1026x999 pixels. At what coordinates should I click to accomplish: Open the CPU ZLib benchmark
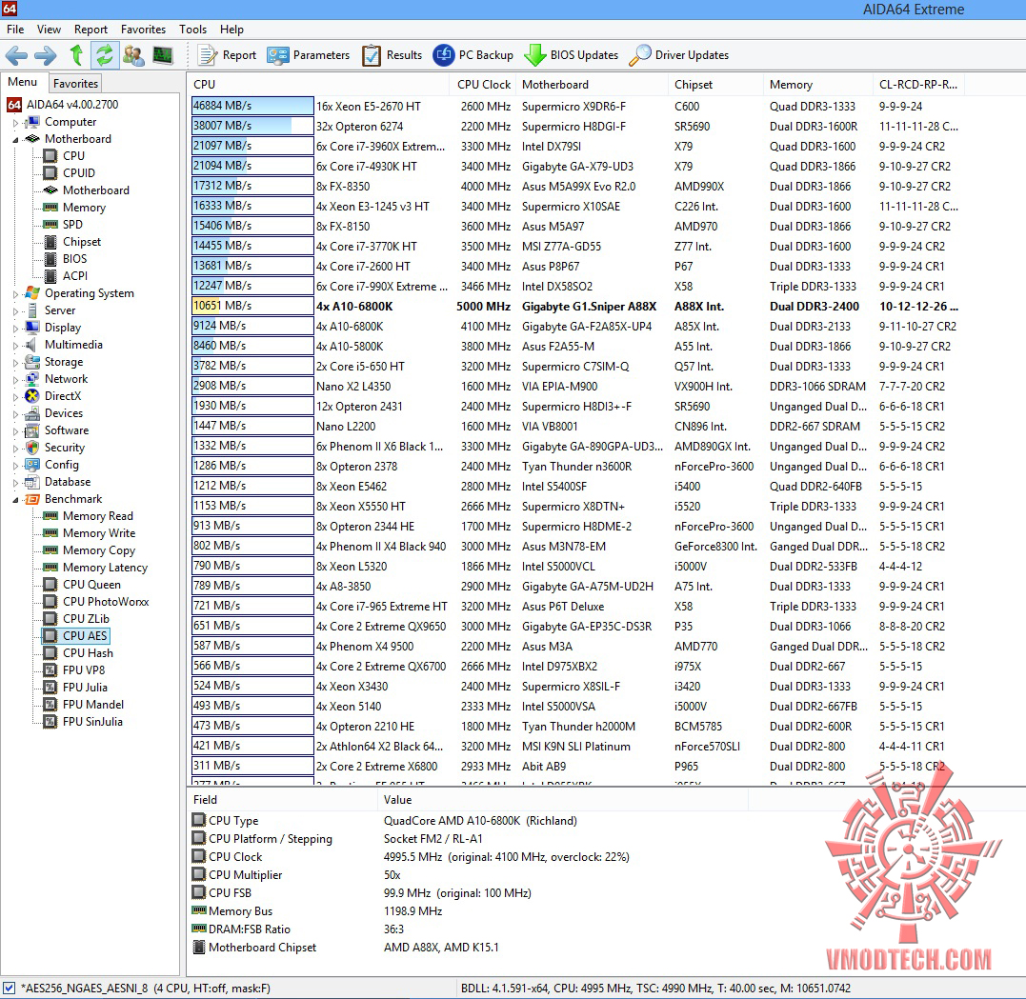click(x=86, y=618)
